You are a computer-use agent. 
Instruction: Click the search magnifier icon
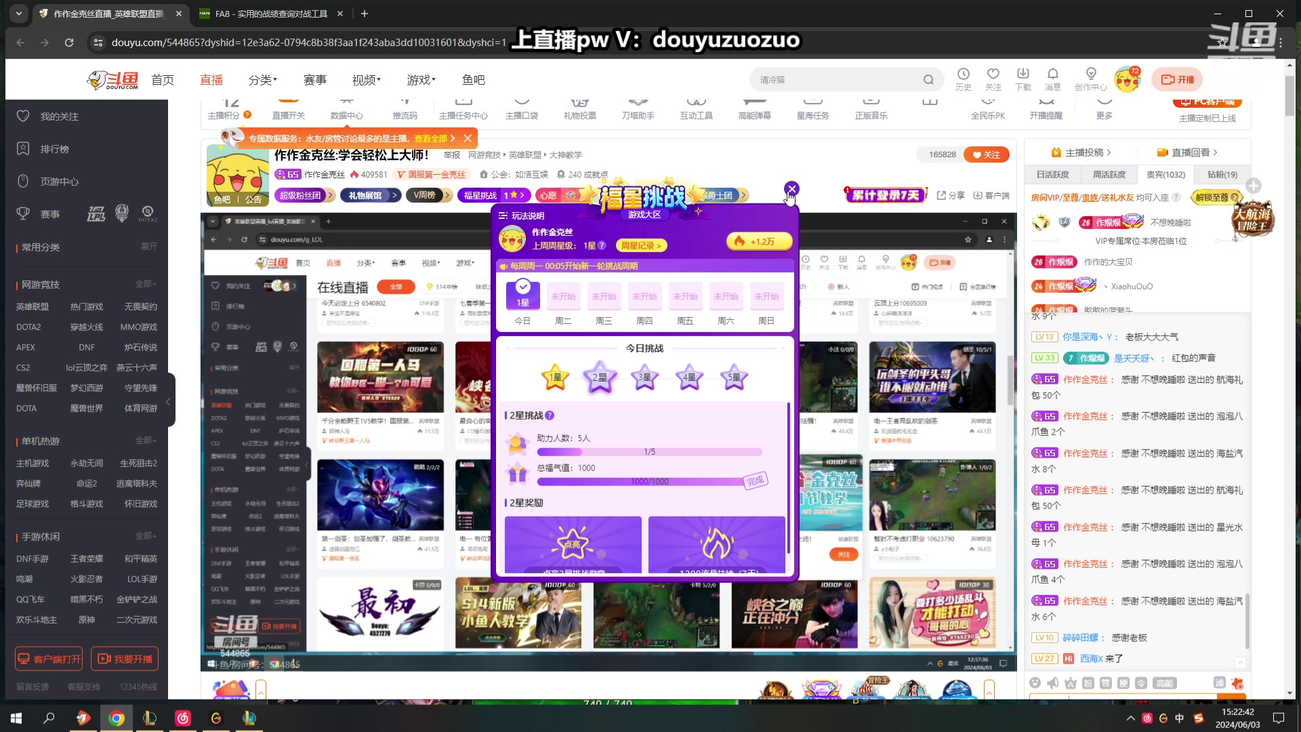[928, 80]
